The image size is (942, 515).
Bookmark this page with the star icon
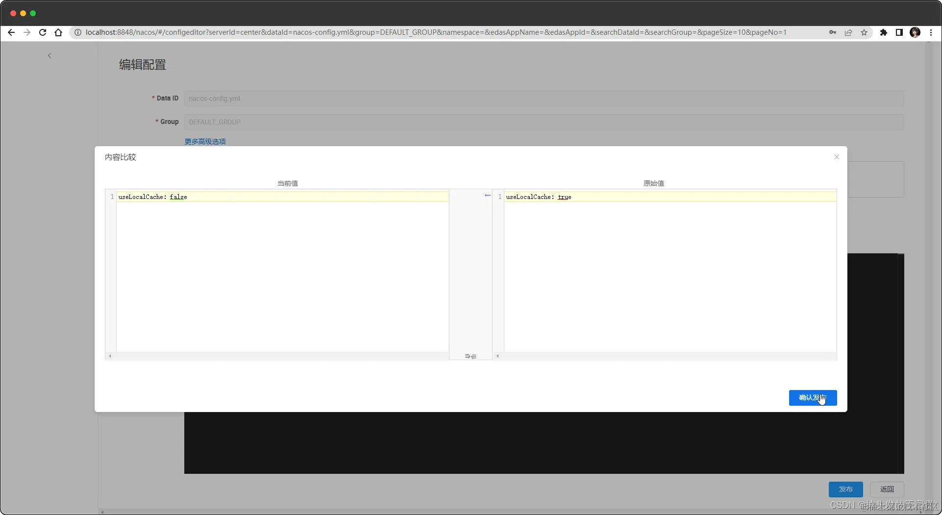click(864, 32)
